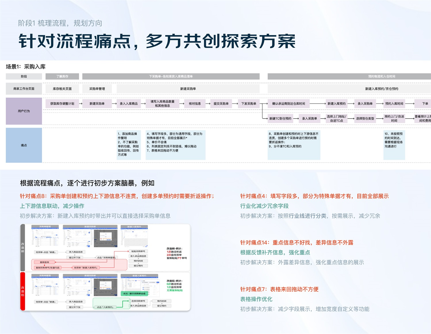Click the 新建入库预约 step in user flow
431x334 pixels.
point(336,103)
